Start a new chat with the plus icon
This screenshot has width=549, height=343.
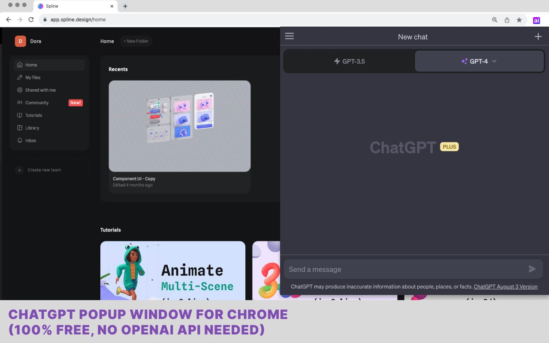click(x=538, y=36)
